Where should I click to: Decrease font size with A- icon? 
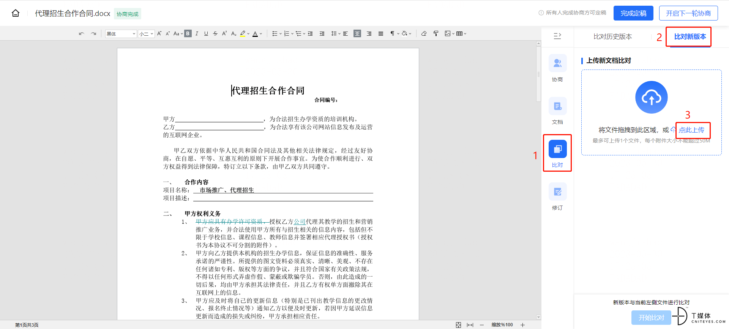(168, 33)
